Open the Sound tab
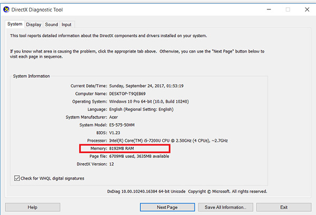The width and height of the screenshot is (316, 215). 52,25
